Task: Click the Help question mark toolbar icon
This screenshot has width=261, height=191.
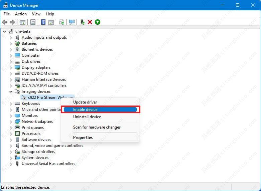Action: tap(43, 22)
